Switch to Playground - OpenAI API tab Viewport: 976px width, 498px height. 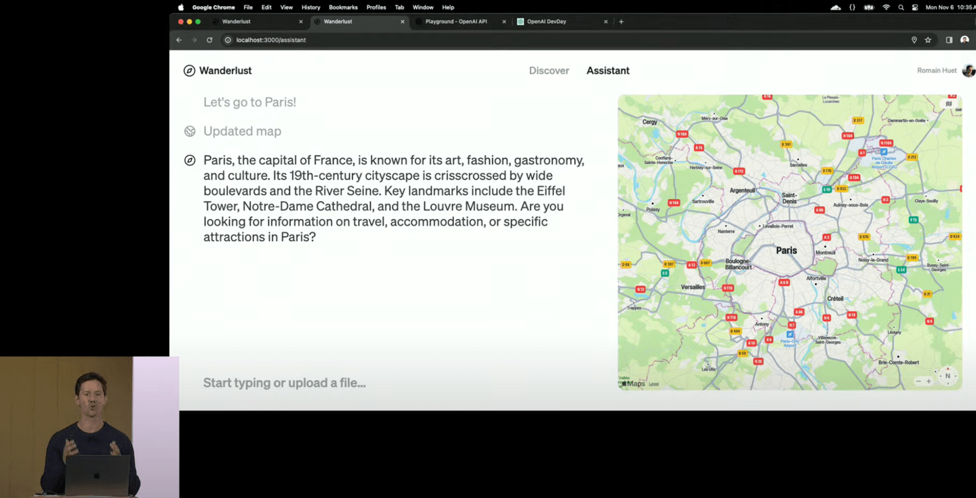pos(455,22)
